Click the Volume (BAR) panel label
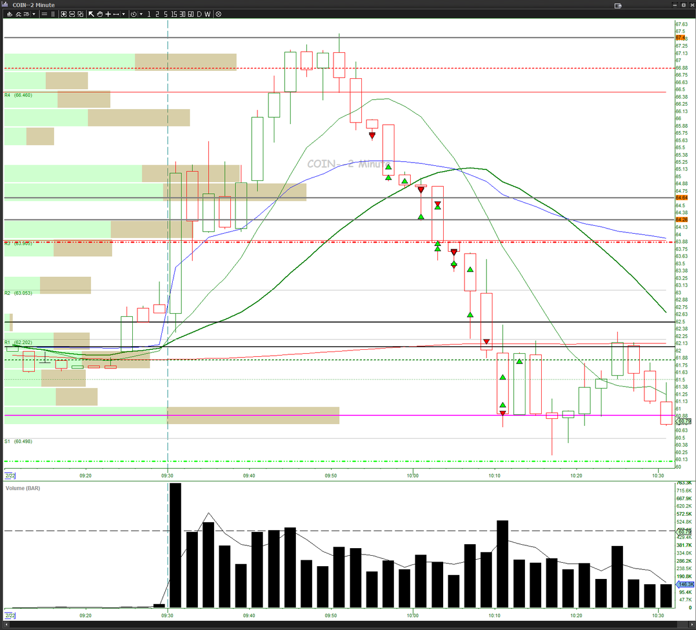 [x=23, y=488]
